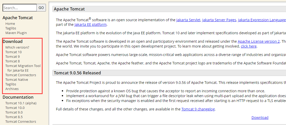Click the Documentation sidebar heading

[x=18, y=97]
